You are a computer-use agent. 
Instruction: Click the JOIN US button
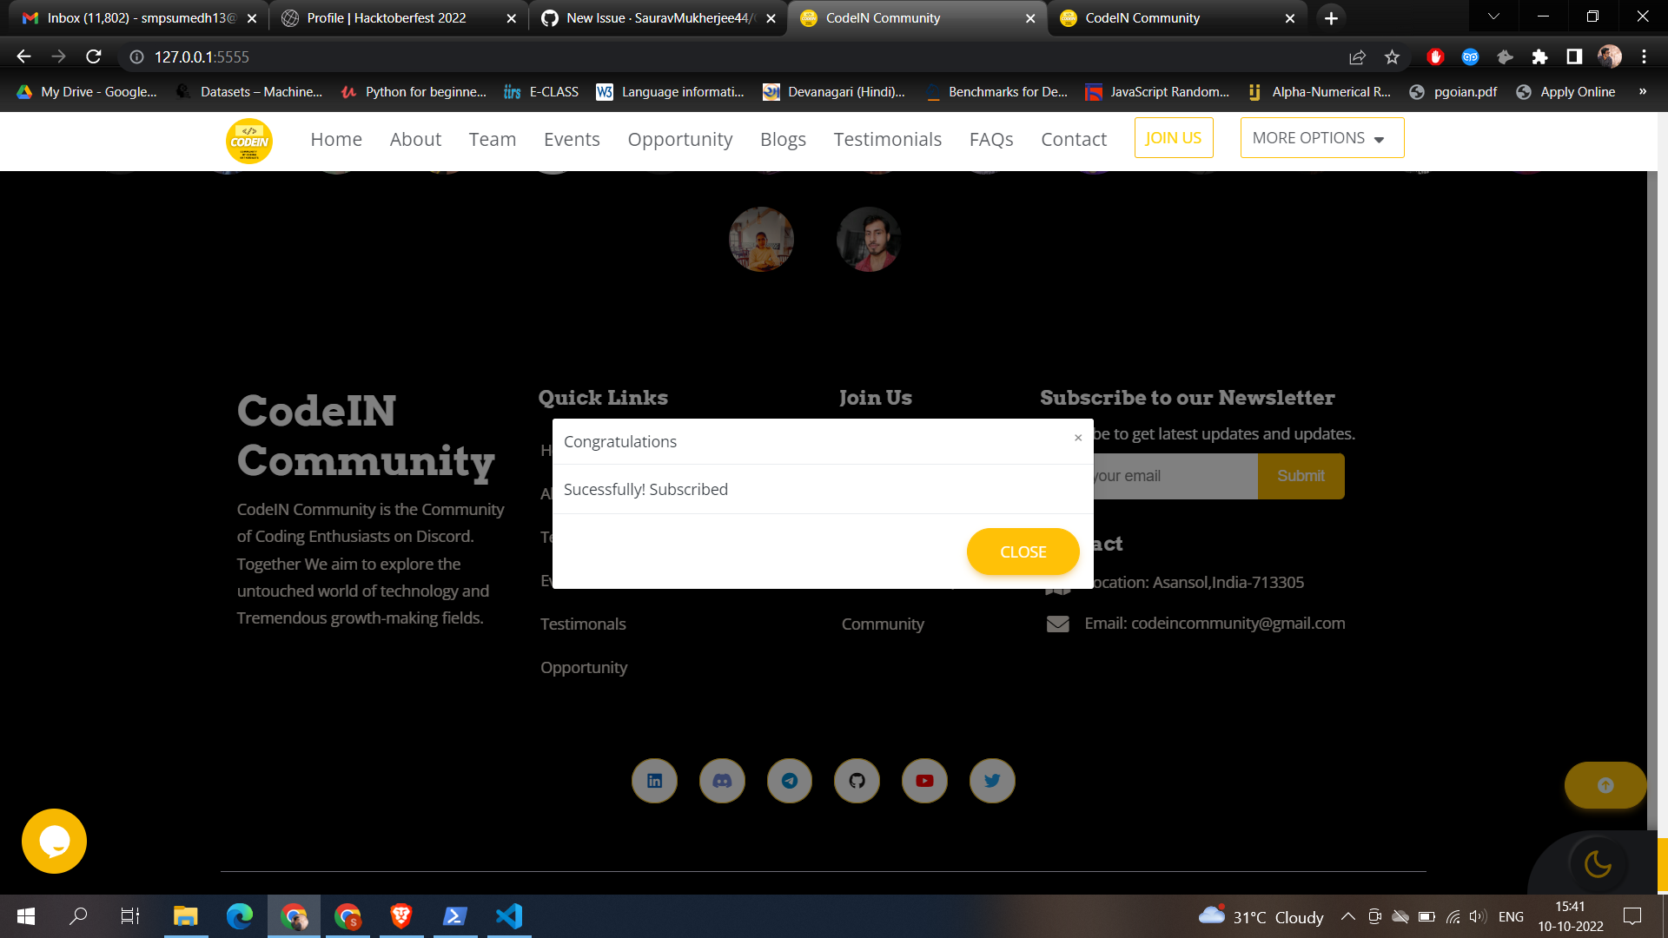click(x=1174, y=138)
